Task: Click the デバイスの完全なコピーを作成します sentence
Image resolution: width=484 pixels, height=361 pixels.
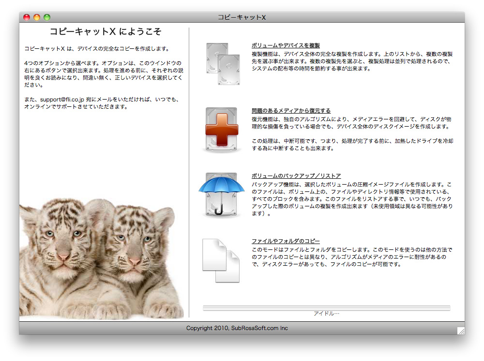Action: [123, 48]
